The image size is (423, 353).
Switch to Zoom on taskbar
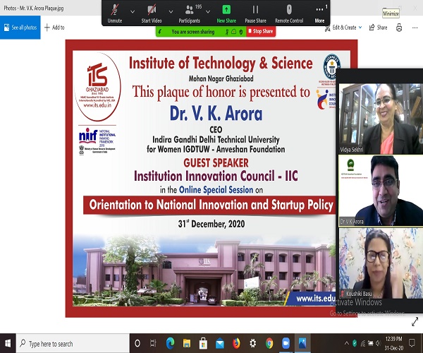pos(286,343)
